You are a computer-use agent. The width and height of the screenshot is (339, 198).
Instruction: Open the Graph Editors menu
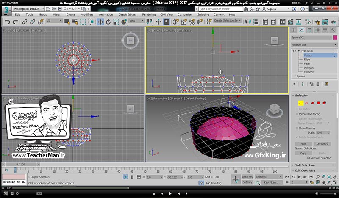[x=128, y=14]
